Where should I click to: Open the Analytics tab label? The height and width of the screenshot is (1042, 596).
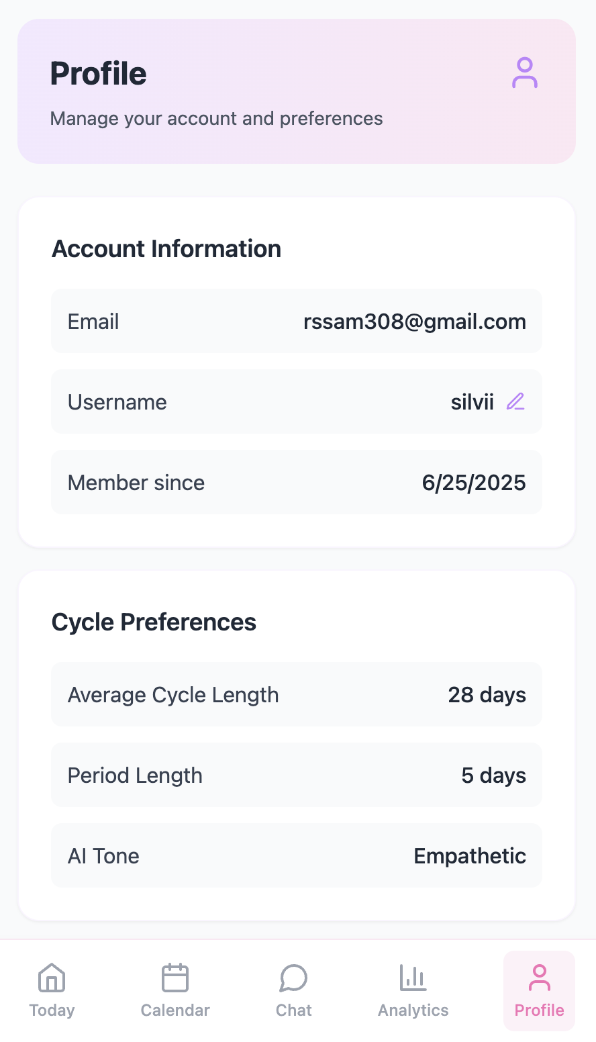pyautogui.click(x=413, y=1010)
